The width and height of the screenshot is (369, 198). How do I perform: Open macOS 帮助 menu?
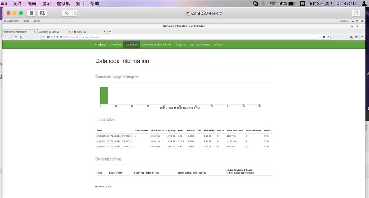pos(95,3)
